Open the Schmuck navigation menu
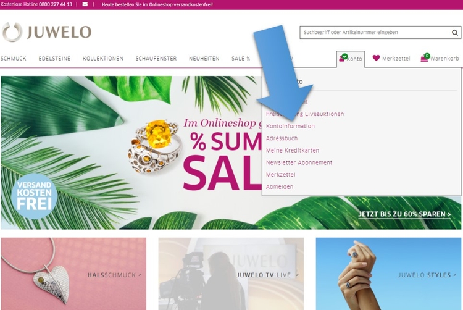 coord(14,59)
